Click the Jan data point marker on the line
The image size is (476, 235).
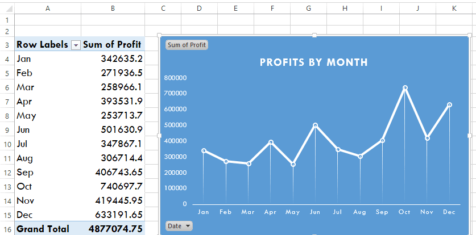coord(204,150)
